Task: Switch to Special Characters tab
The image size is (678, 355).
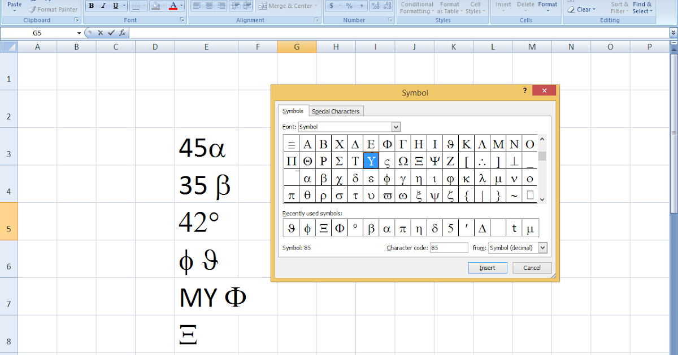Action: coord(336,112)
